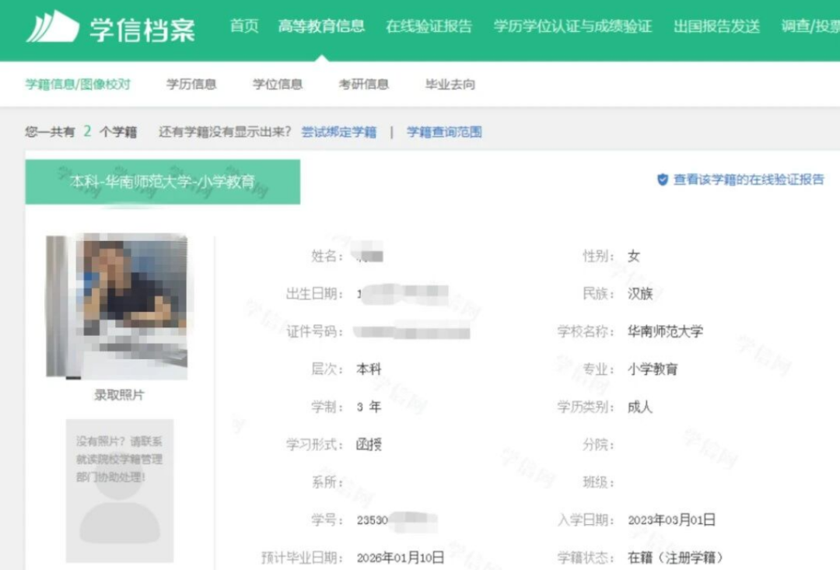Click the 学号 value starting with 23530

tap(397, 521)
